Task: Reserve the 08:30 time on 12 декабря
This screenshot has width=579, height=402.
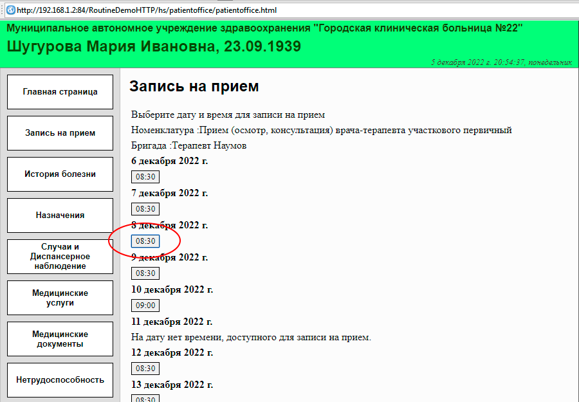Action: click(x=145, y=369)
